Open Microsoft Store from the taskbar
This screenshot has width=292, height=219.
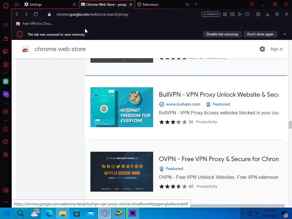tap(76, 213)
